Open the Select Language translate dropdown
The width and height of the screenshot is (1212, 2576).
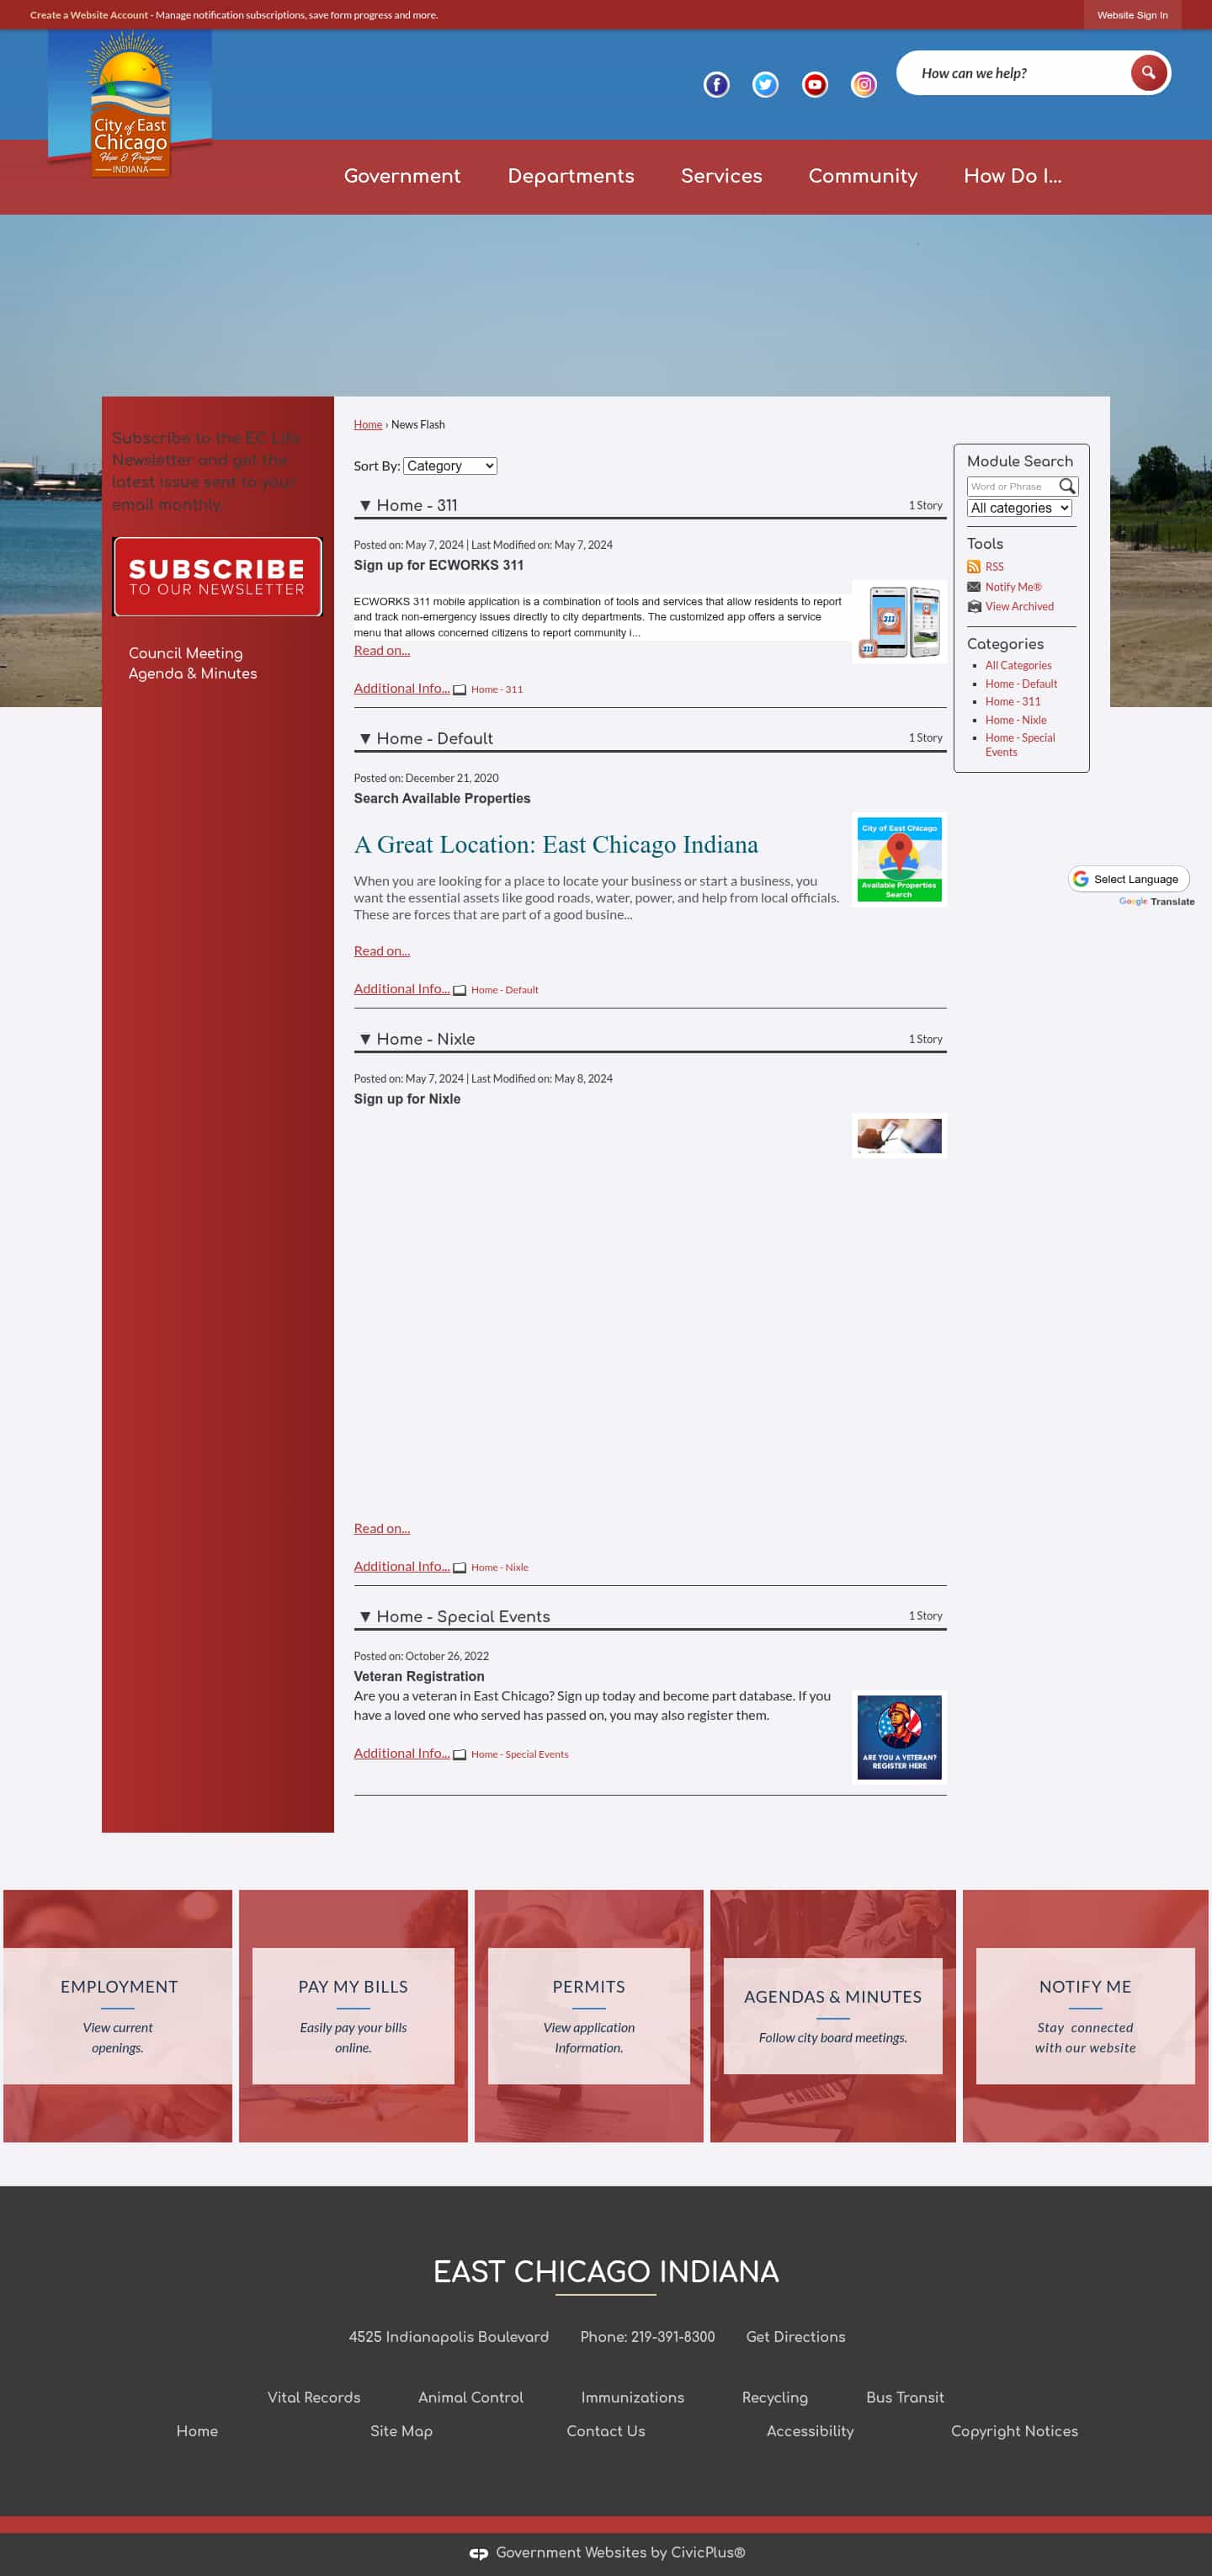coord(1129,879)
